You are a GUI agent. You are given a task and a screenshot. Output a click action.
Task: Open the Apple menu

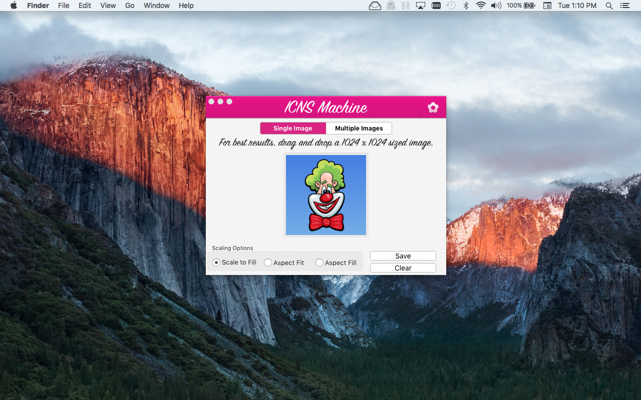(x=13, y=5)
